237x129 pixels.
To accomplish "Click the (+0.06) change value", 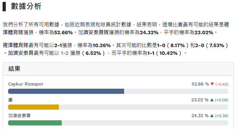I will tap(222, 100).
